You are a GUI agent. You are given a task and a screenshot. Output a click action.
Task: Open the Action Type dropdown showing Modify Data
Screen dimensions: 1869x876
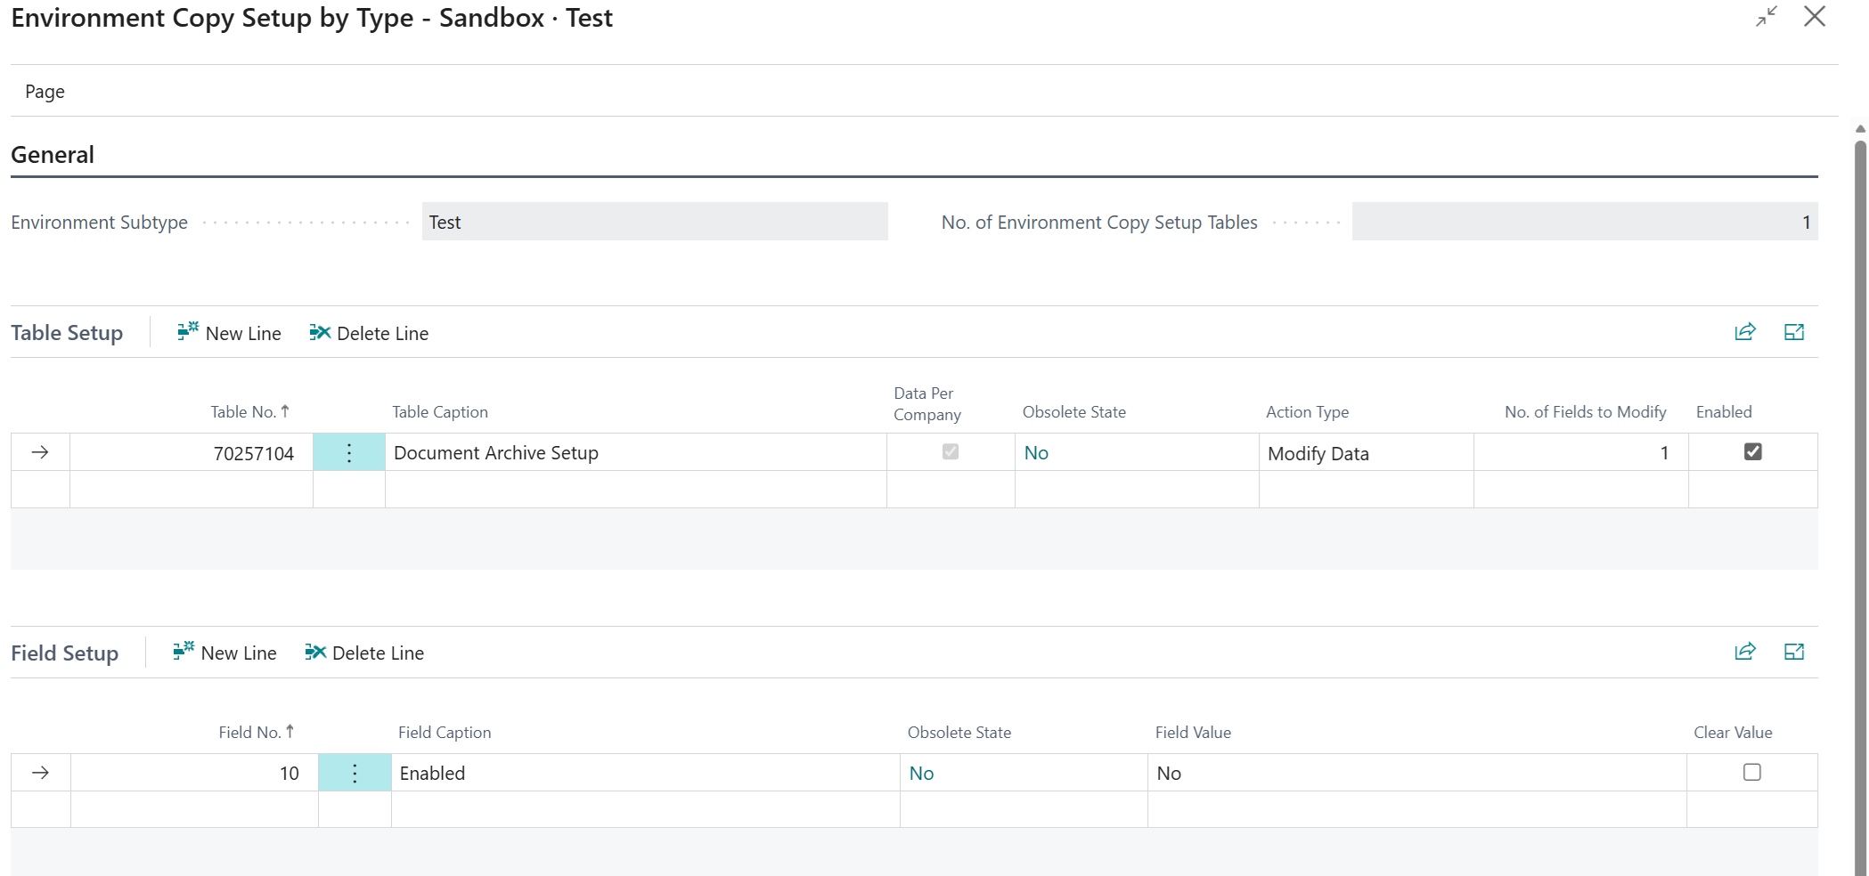pos(1364,453)
